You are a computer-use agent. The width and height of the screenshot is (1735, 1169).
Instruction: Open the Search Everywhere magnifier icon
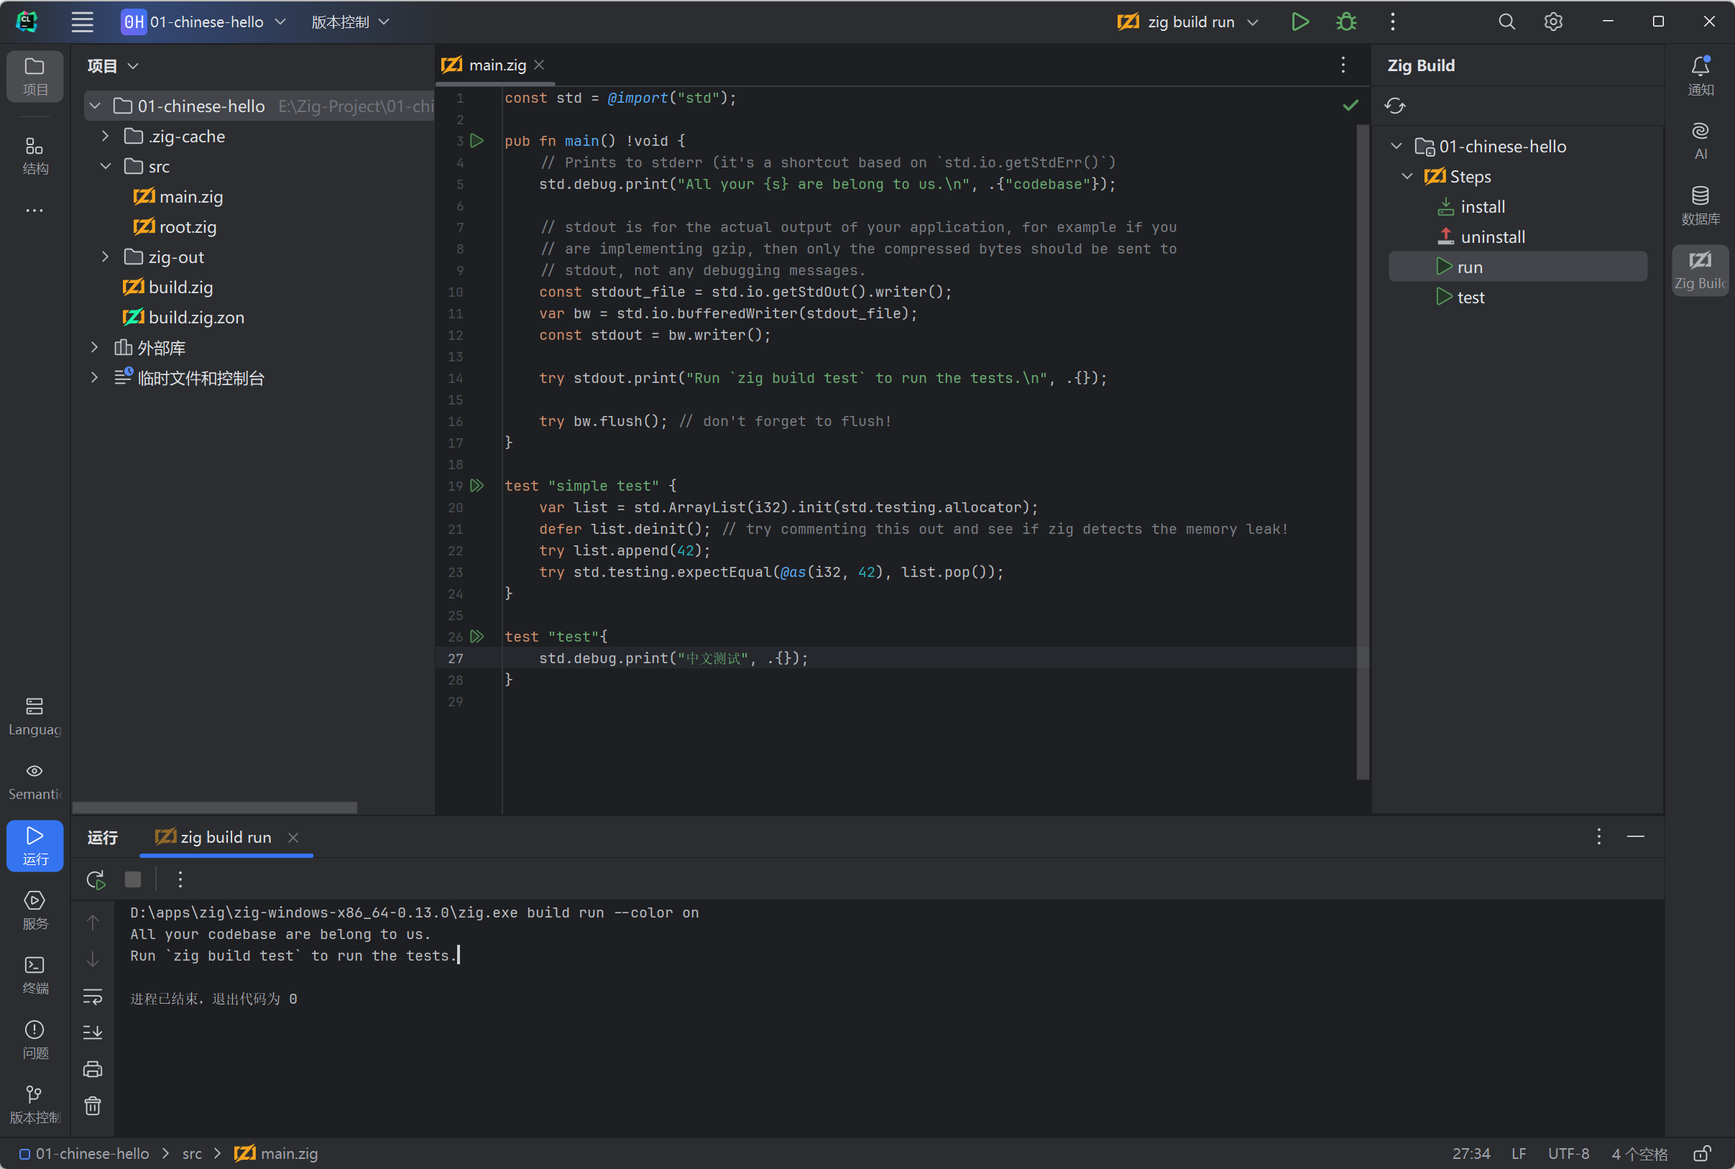(x=1506, y=22)
